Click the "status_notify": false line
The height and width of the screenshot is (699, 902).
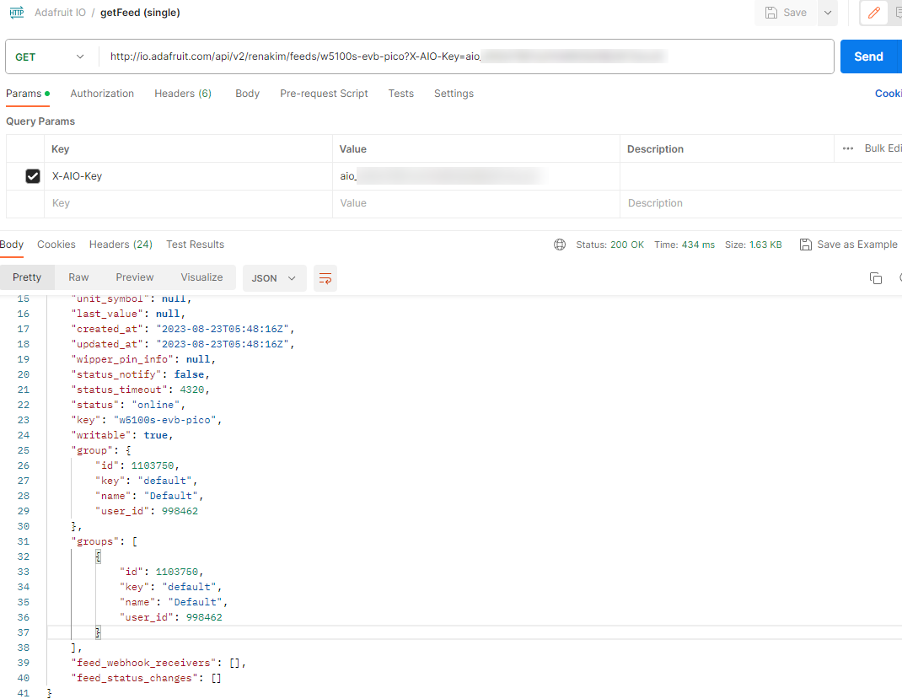141,374
